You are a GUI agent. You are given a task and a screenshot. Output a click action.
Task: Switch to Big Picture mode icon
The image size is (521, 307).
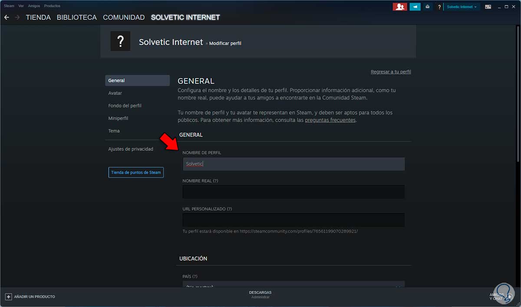click(x=488, y=7)
